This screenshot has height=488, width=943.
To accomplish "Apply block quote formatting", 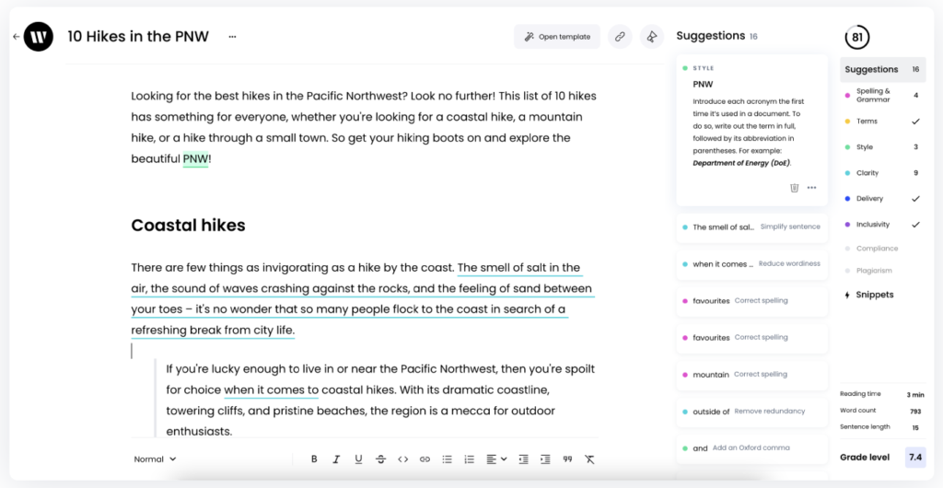I will 567,459.
